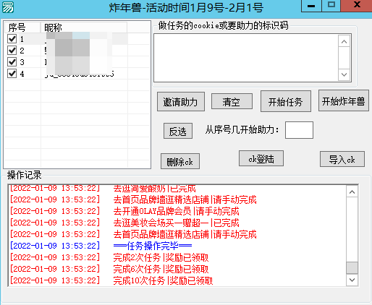Delete cookie with 删除ck button

click(180, 161)
